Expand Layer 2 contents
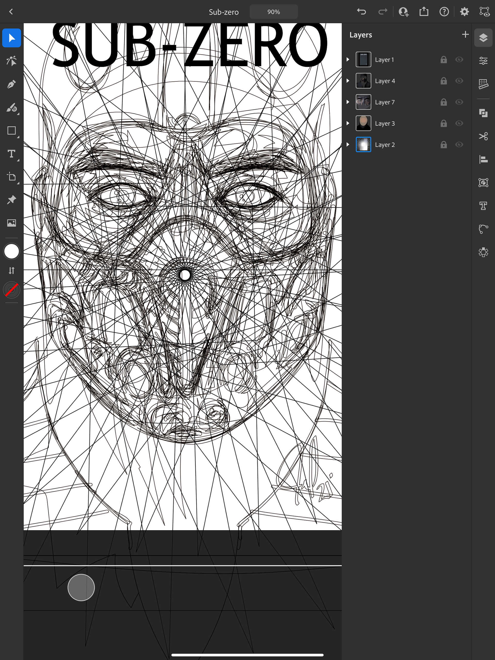Screen dimensions: 495x660 coord(348,144)
